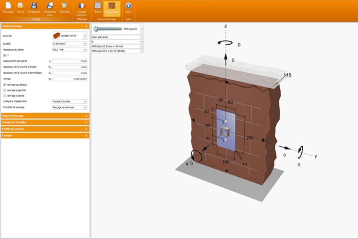Uncheck the serrage au dessus checkbox
Screen dimensions: 358x239
[x=5, y=84]
